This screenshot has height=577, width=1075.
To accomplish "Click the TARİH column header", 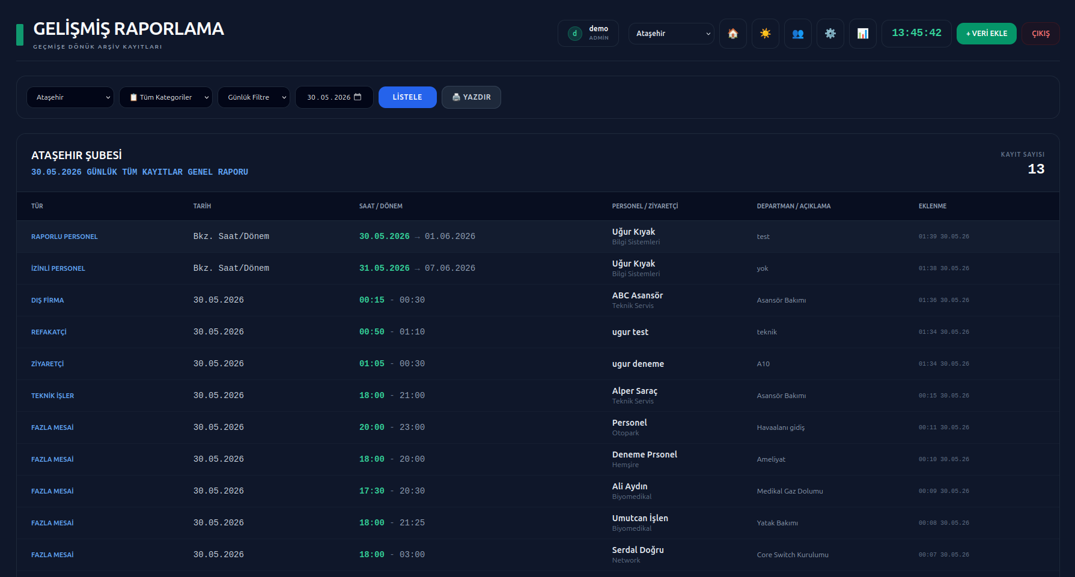I will pyautogui.click(x=202, y=206).
